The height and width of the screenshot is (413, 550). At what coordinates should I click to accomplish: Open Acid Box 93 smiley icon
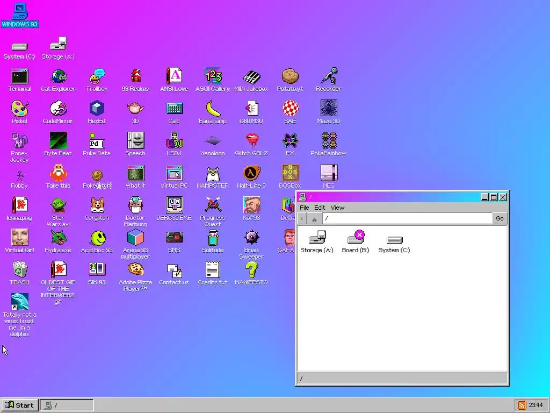[97, 241]
